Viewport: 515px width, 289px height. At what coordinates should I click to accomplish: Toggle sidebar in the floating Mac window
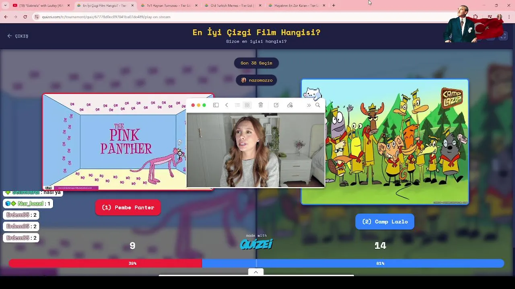point(216,105)
